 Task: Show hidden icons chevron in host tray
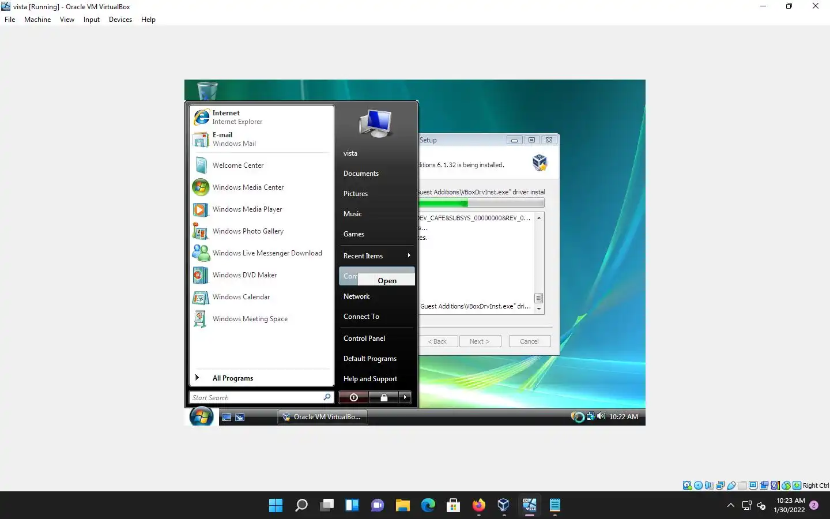click(x=731, y=505)
